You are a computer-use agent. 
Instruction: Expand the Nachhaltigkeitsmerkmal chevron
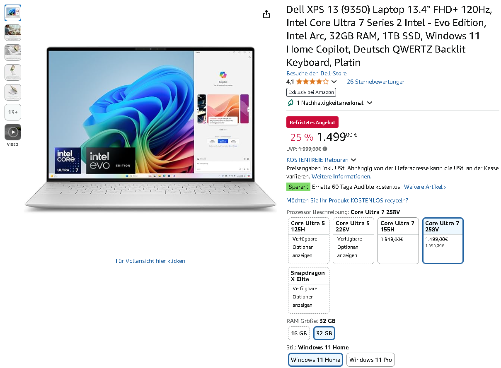370,103
